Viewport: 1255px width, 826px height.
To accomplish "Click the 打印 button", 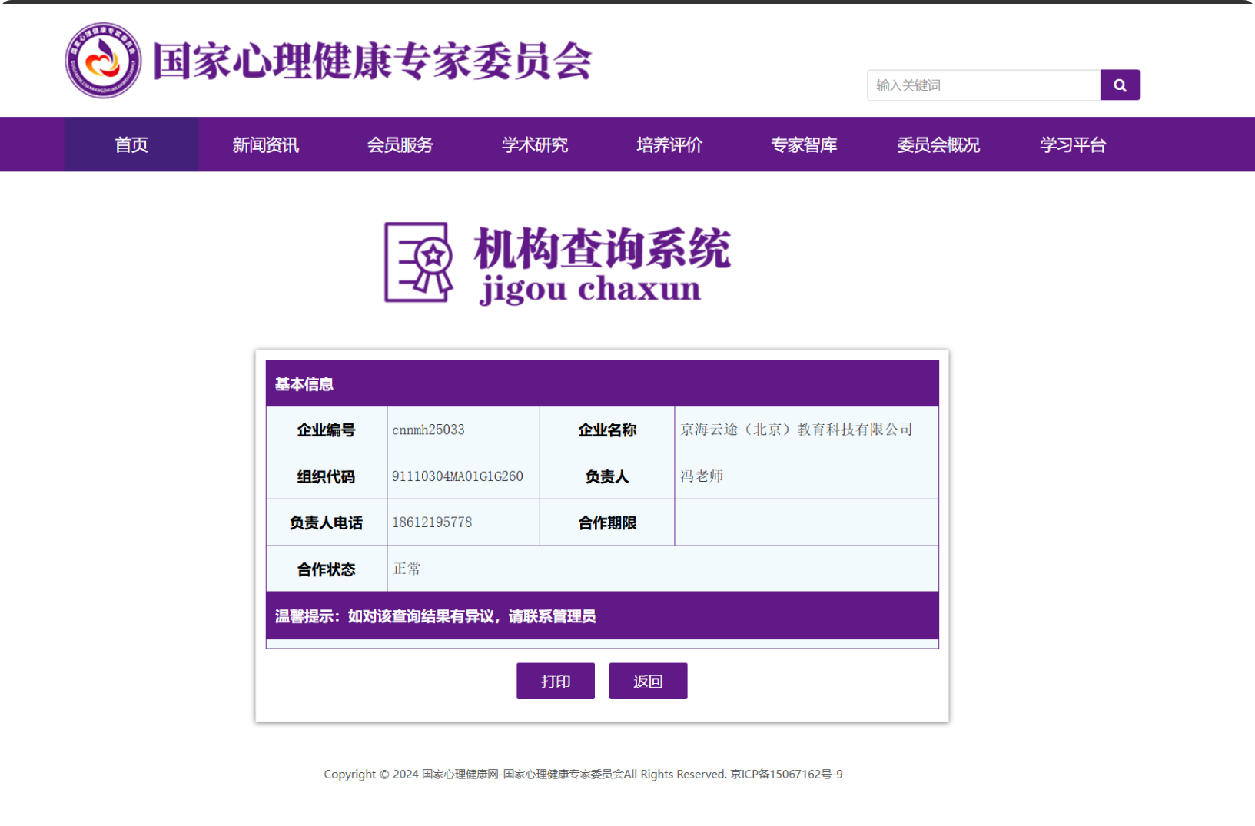I will [556, 681].
